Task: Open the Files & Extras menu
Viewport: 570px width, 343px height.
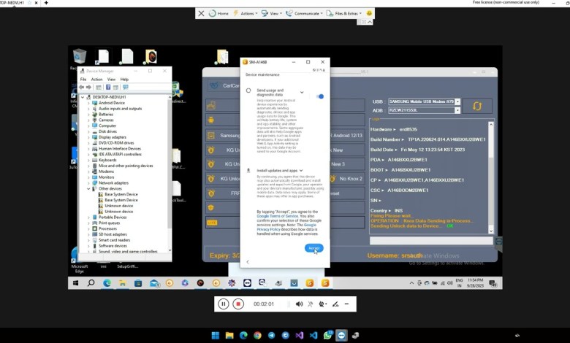Action: (x=344, y=13)
